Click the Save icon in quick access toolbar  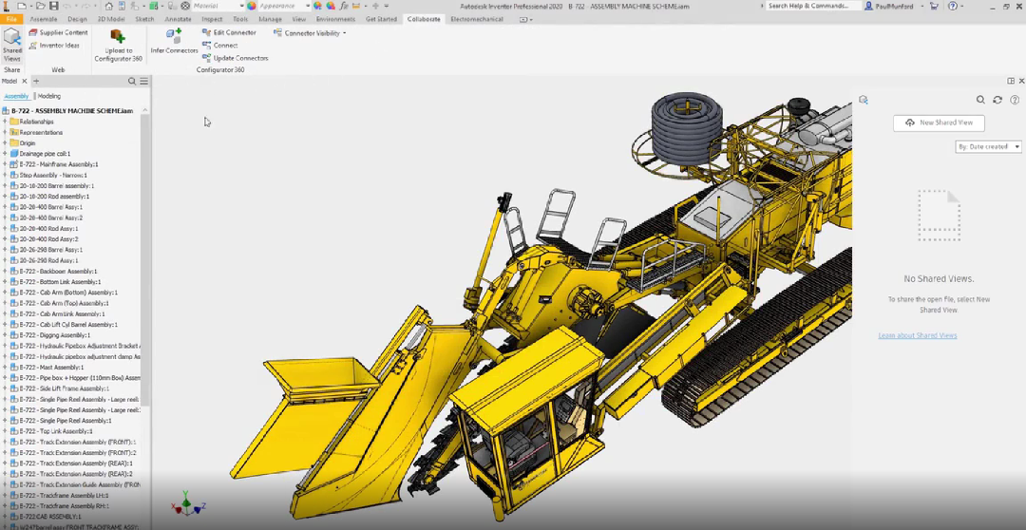[x=53, y=6]
